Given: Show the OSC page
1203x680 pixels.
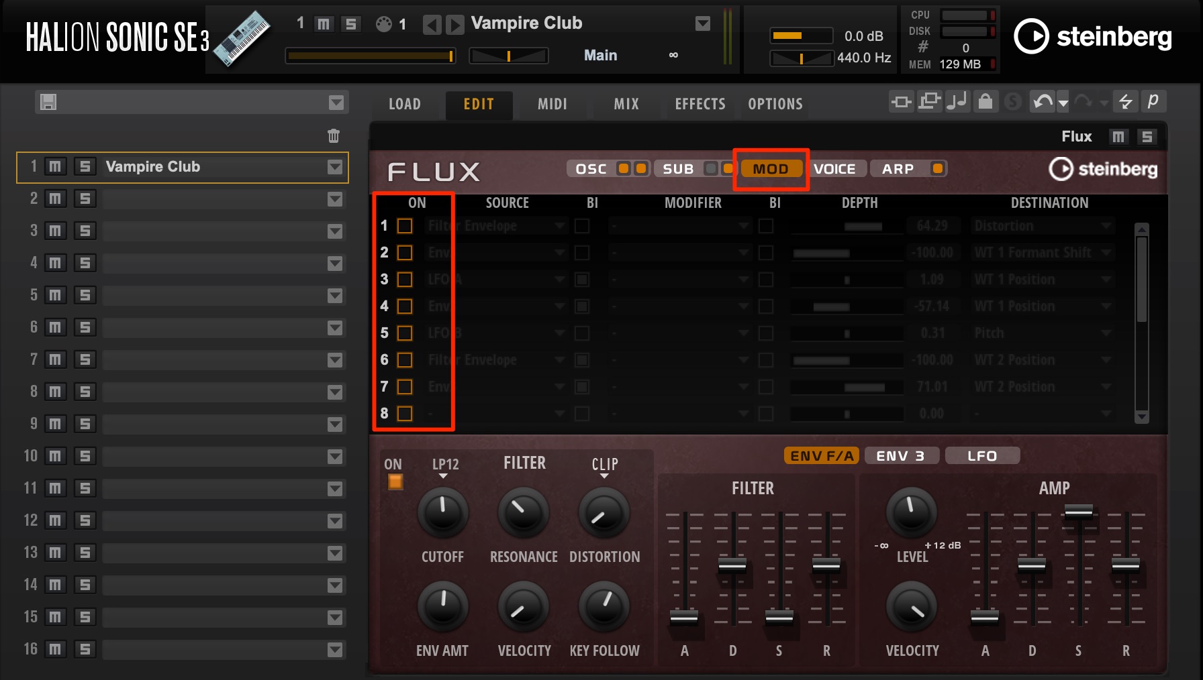Looking at the screenshot, I should coord(591,169).
